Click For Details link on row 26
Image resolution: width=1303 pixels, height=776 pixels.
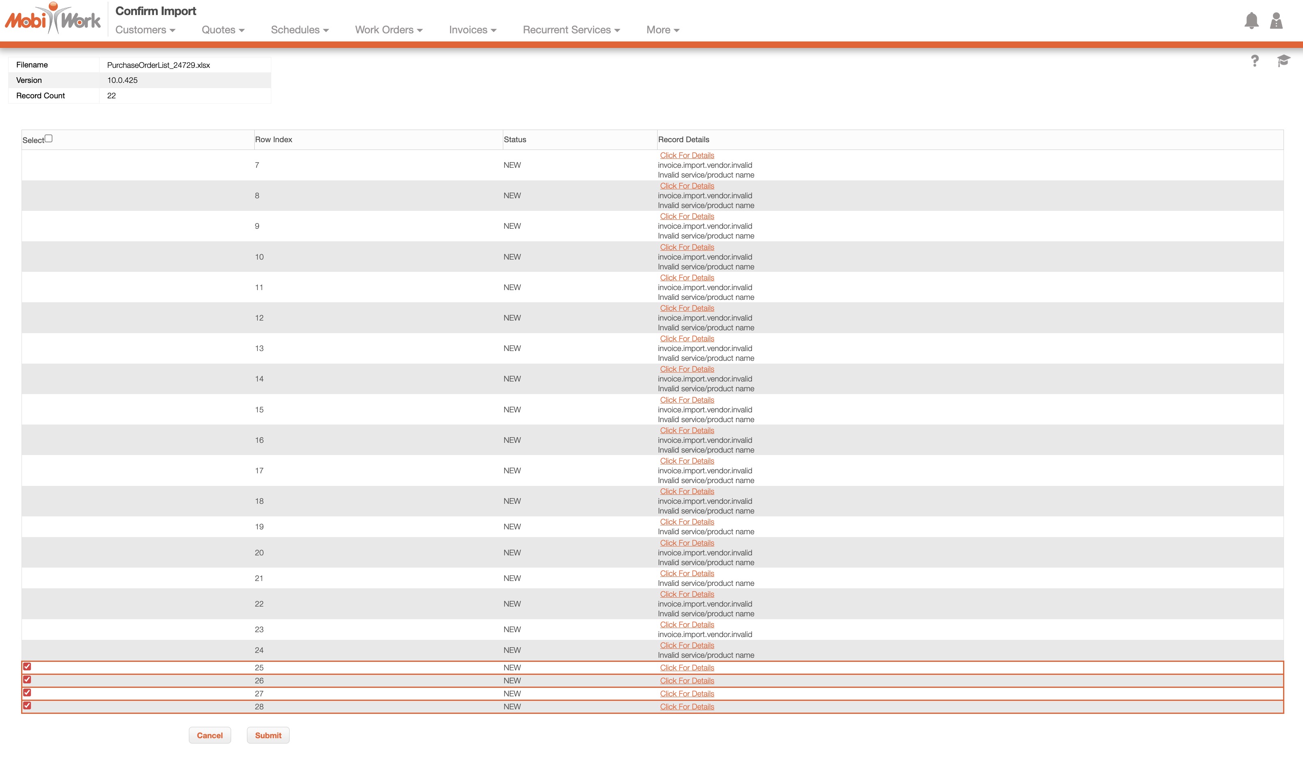point(686,681)
